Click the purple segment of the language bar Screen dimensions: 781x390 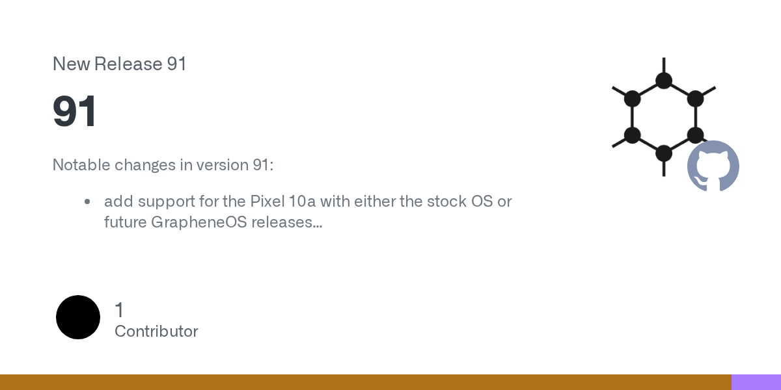[756, 382]
